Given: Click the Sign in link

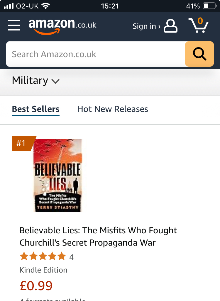Looking at the screenshot, I should pos(146,26).
